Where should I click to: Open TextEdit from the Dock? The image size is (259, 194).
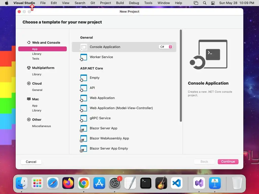click(130, 183)
